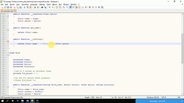Click the editor scrollbar down arrow

[x=182, y=94]
